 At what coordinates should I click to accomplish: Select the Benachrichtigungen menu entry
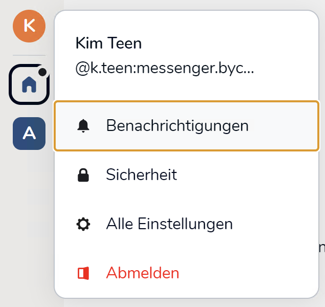point(177,126)
